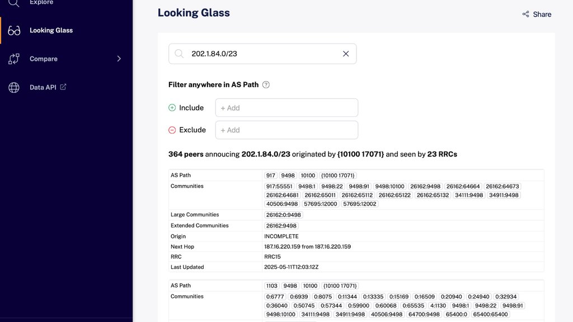Image resolution: width=573 pixels, height=322 pixels.
Task: Expand the Compare section chevron
Action: click(x=119, y=58)
